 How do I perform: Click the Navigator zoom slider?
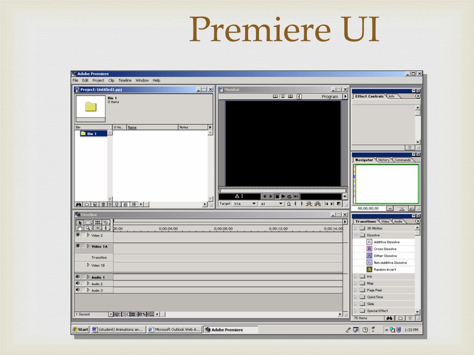pos(401,208)
